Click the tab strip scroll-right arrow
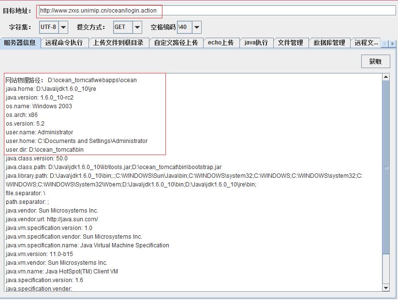 tap(392, 43)
